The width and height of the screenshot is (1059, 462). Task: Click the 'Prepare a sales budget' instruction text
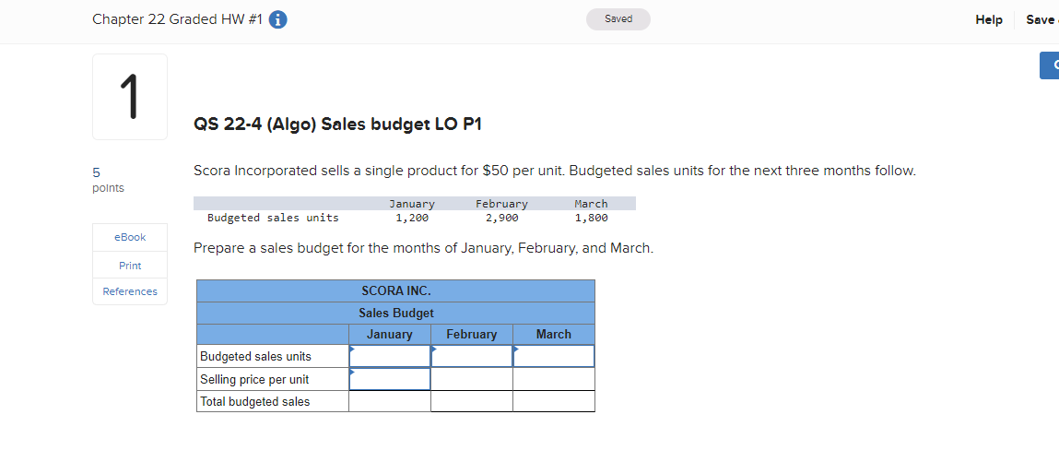(x=423, y=248)
